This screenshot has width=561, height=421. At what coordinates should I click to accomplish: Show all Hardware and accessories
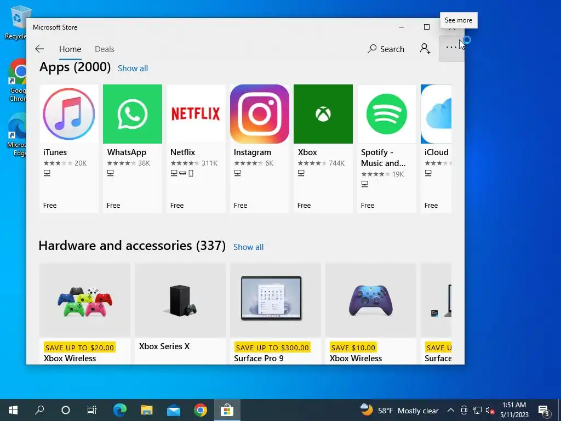click(248, 247)
